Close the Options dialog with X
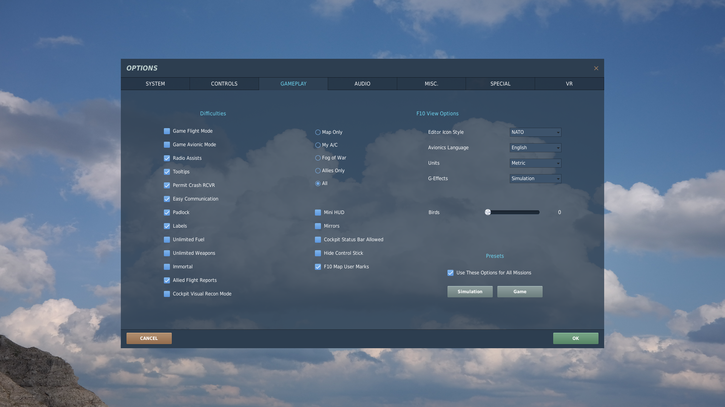725x407 pixels. coord(596,68)
